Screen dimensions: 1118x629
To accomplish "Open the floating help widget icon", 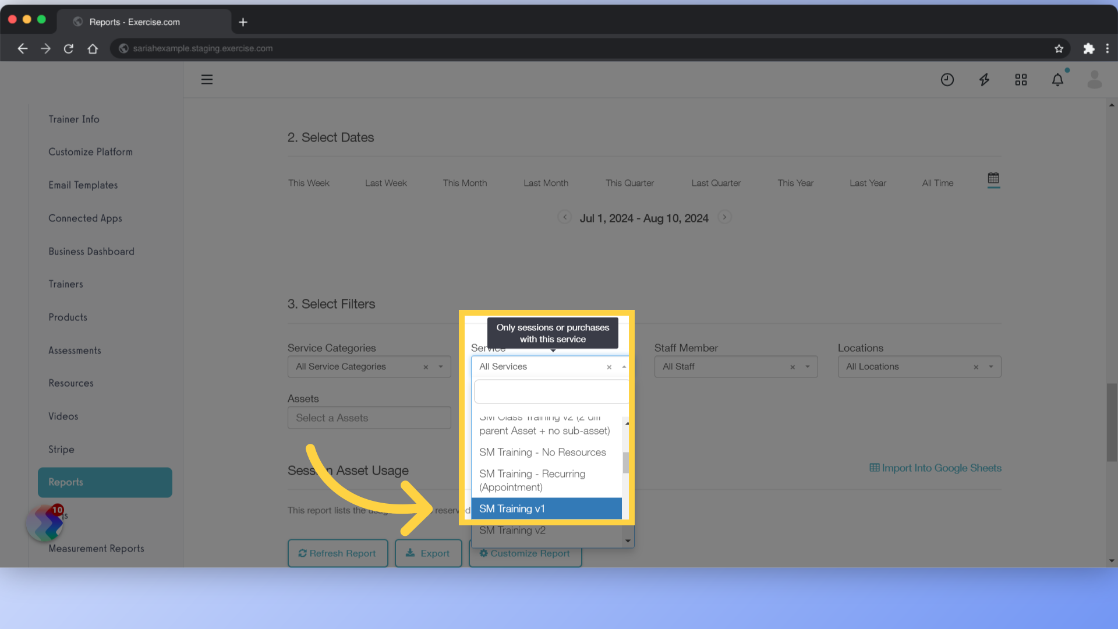I will (x=45, y=524).
